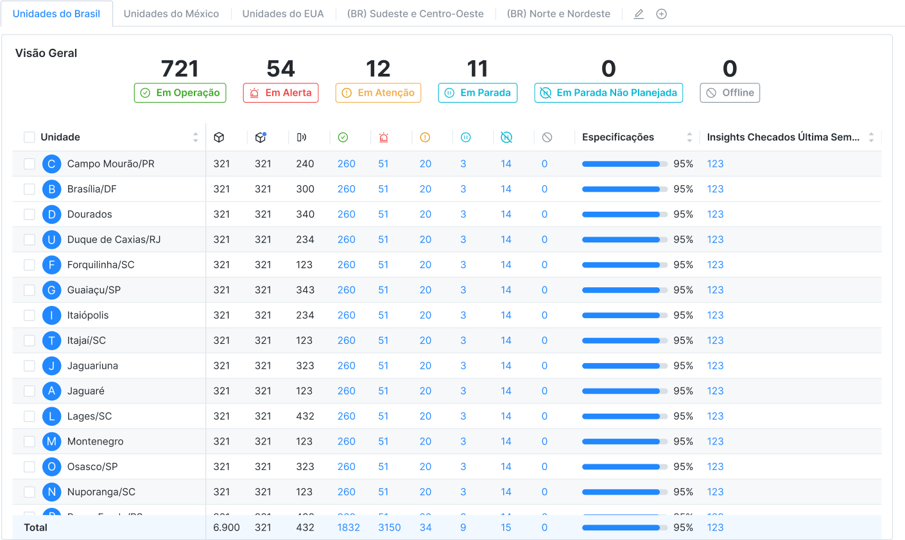Sort the Insights Checados column
Image resolution: width=905 pixels, height=540 pixels.
click(871, 137)
